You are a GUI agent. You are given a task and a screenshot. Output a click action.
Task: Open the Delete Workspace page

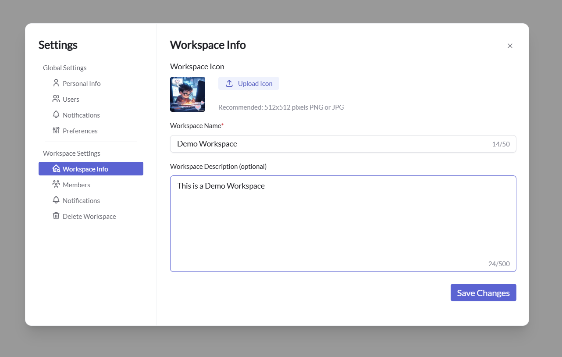89,216
